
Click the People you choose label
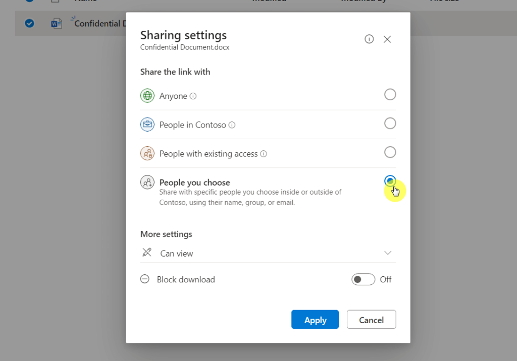pyautogui.click(x=195, y=183)
